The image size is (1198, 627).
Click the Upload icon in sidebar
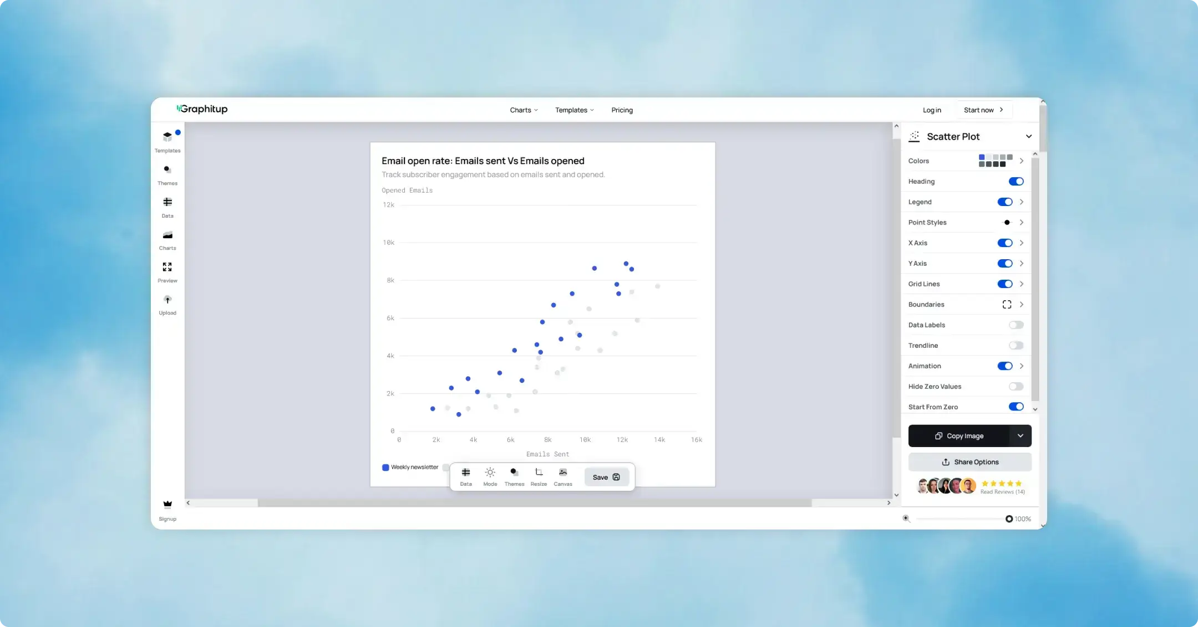tap(167, 304)
